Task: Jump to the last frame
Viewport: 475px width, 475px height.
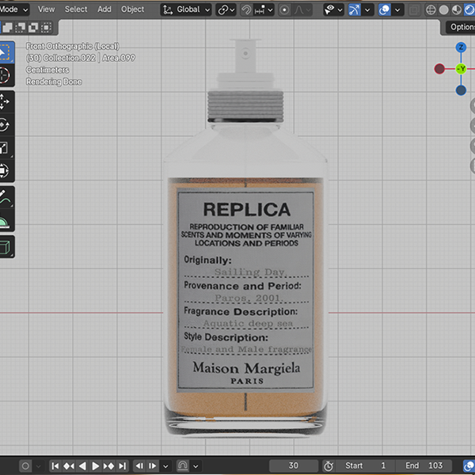Action: [x=123, y=466]
